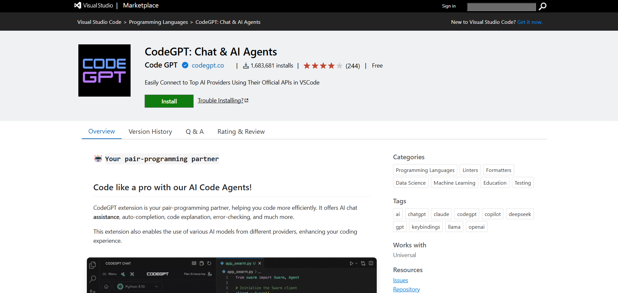Viewport: 618px width, 293px height.
Task: Open the Repository resource link
Action: 406,289
